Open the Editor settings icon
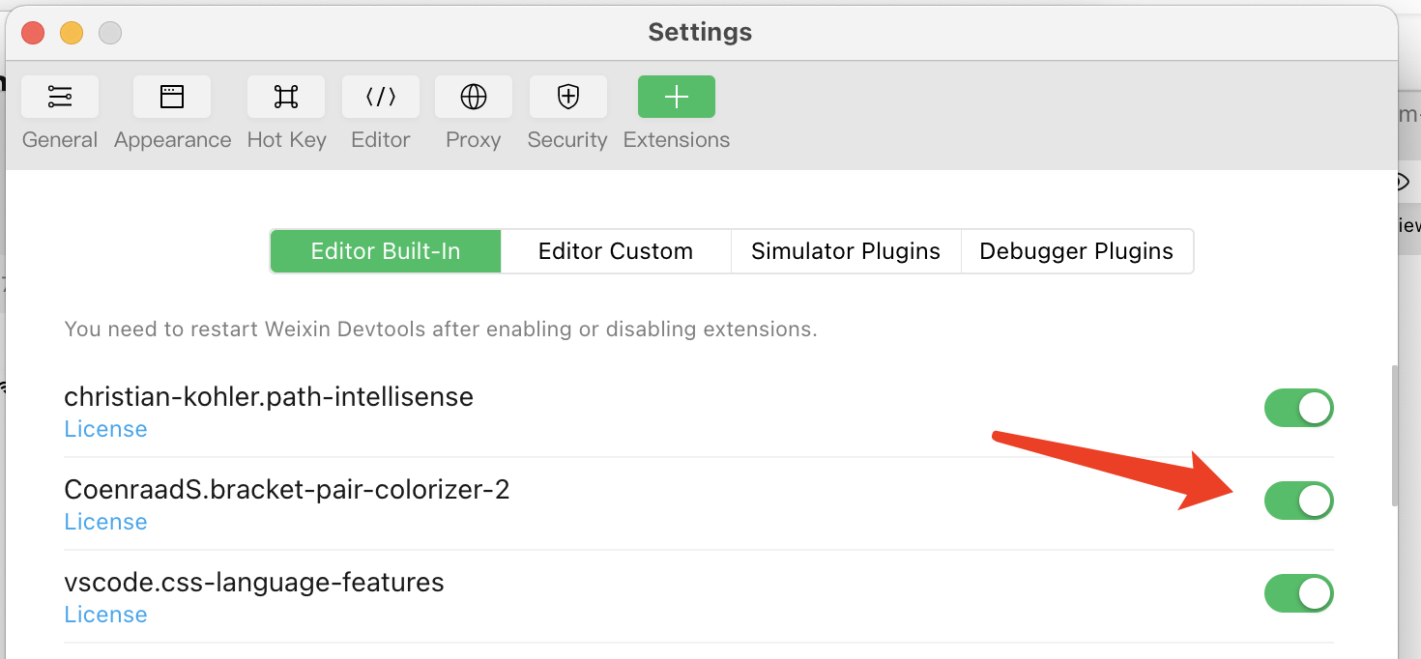Image resolution: width=1421 pixels, height=659 pixels. pyautogui.click(x=381, y=97)
